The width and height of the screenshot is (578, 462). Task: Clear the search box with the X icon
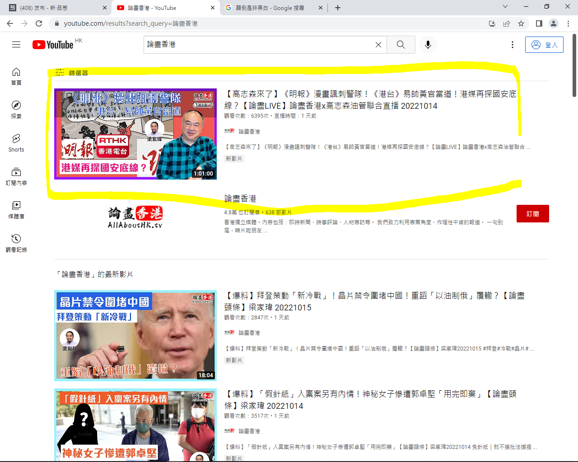pos(378,45)
